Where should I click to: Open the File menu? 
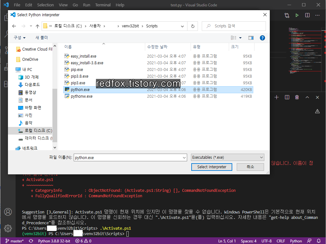(x=17, y=5)
